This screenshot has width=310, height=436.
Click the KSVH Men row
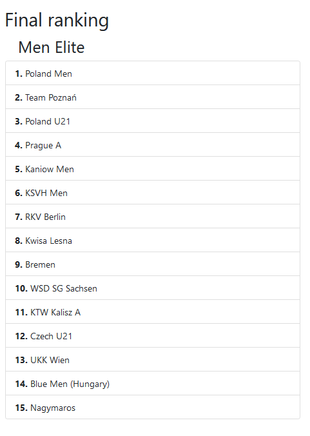(153, 193)
